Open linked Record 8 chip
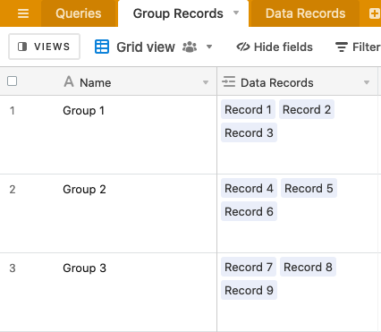 coord(308,267)
